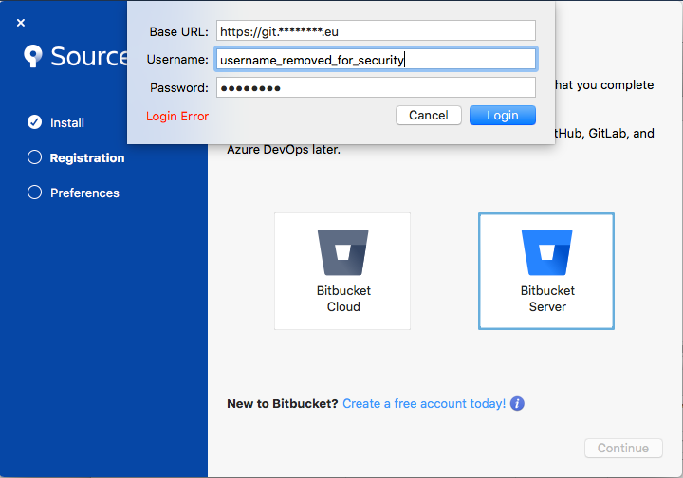Click the Install step label
Screen dimensions: 683x478
click(67, 122)
